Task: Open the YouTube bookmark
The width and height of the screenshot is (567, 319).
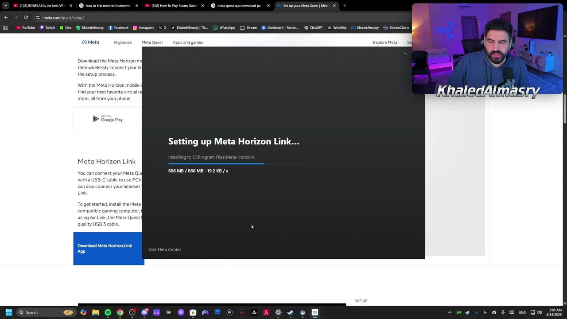Action: click(25, 27)
